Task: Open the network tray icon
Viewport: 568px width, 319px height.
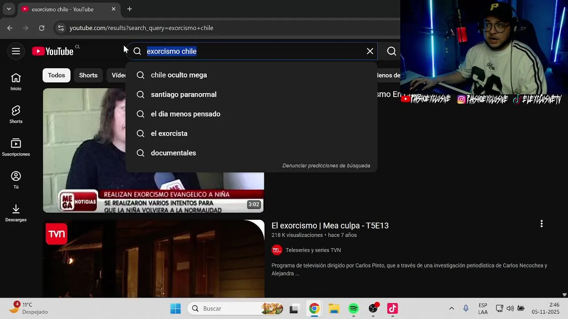Action: click(x=499, y=308)
